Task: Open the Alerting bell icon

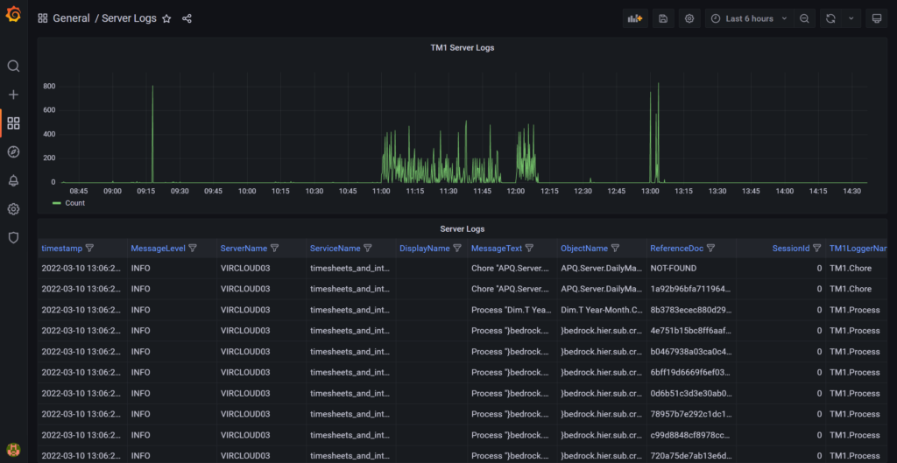Action: point(13,180)
